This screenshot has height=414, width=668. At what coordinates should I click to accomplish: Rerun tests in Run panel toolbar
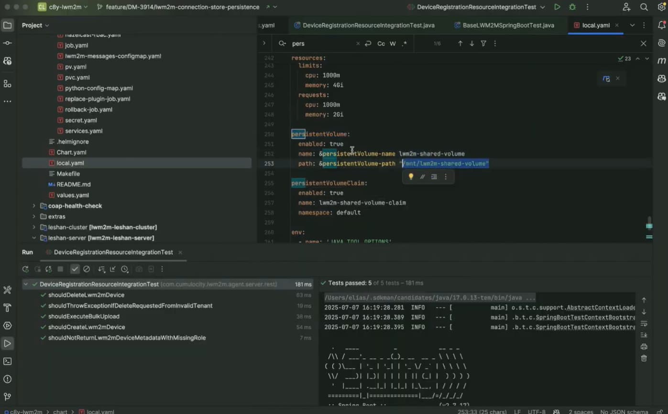pyautogui.click(x=25, y=269)
